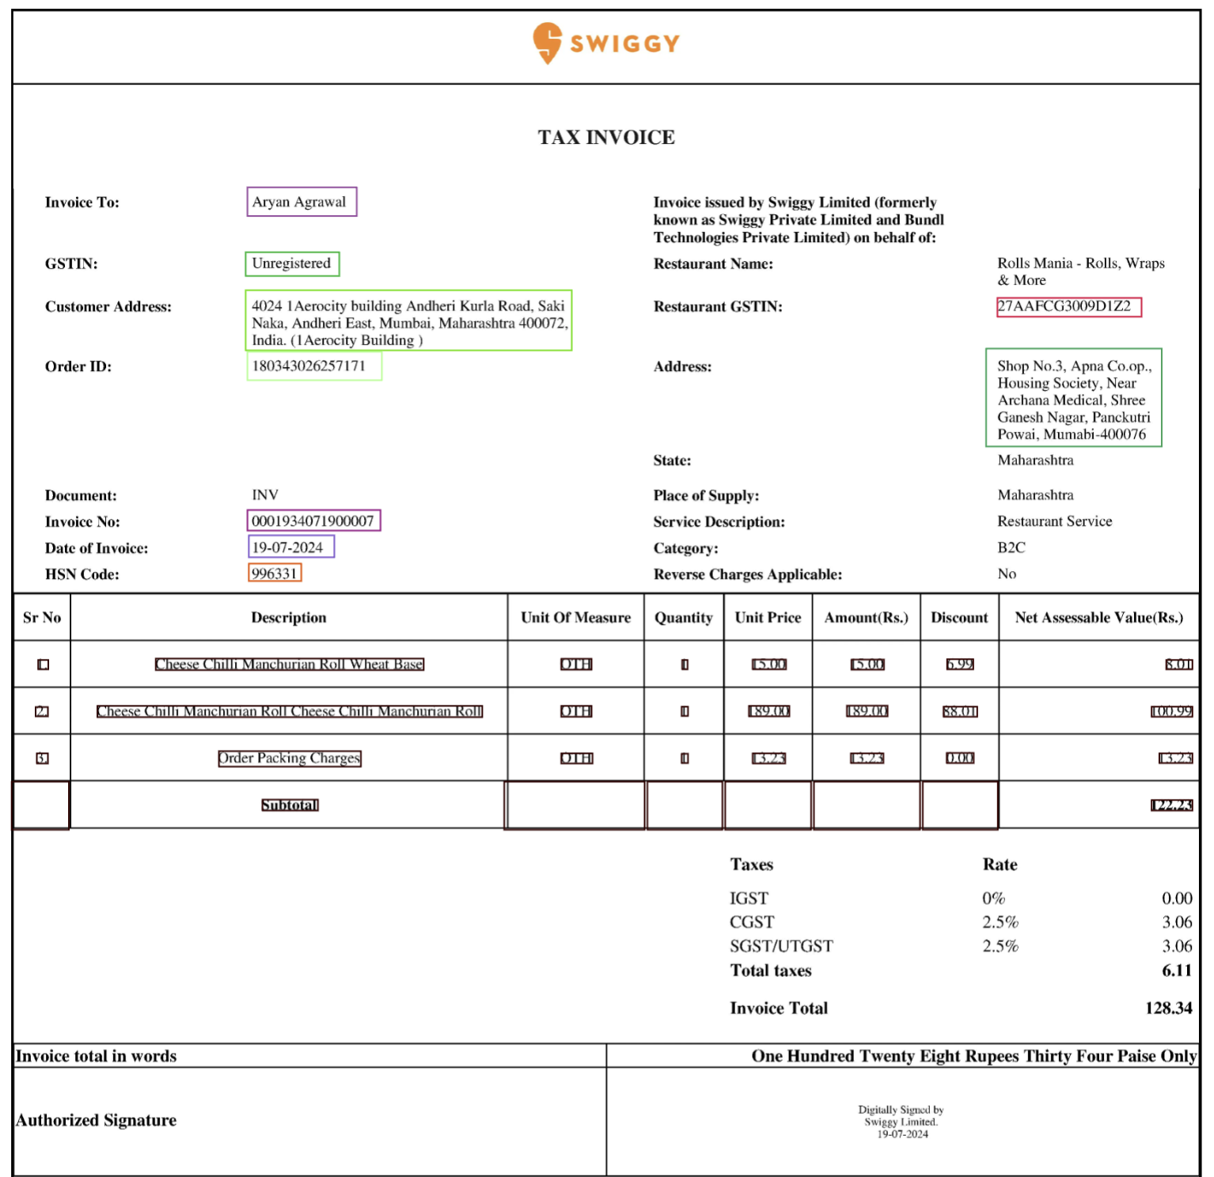Select the SGST/UTGST amount 3.06
The width and height of the screenshot is (1214, 1177).
coord(1177,946)
